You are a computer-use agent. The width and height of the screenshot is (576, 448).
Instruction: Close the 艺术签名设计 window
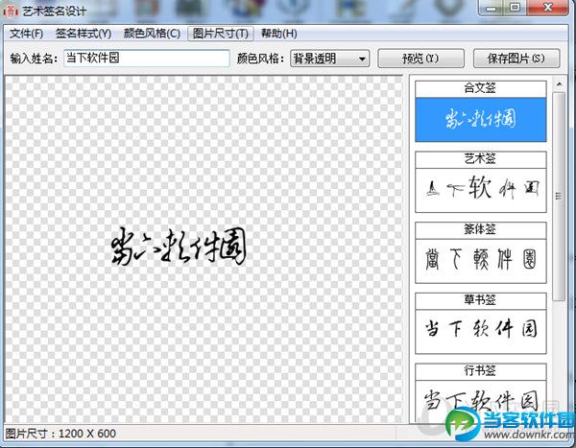click(x=548, y=8)
